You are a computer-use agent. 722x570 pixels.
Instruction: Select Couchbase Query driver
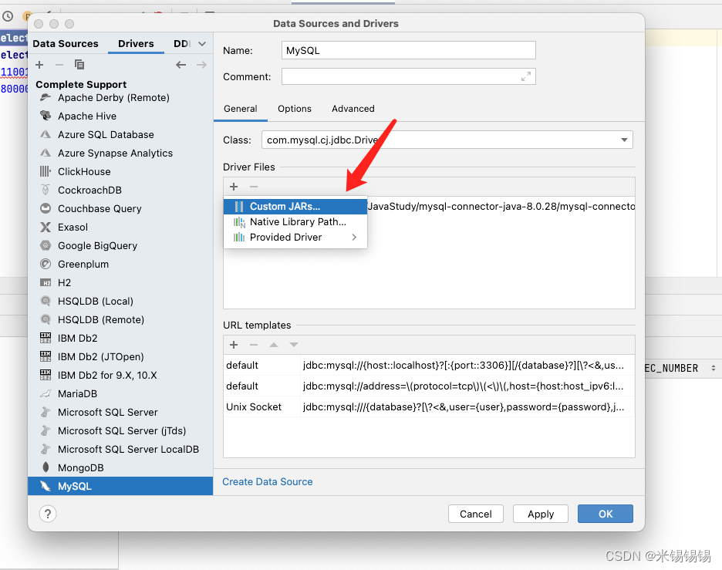120,208
